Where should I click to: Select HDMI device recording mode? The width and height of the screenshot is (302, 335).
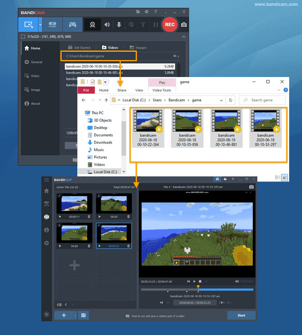(x=53, y=24)
